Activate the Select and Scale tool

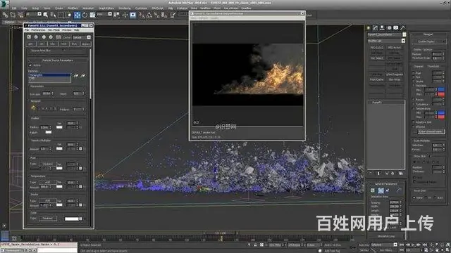tap(92, 15)
